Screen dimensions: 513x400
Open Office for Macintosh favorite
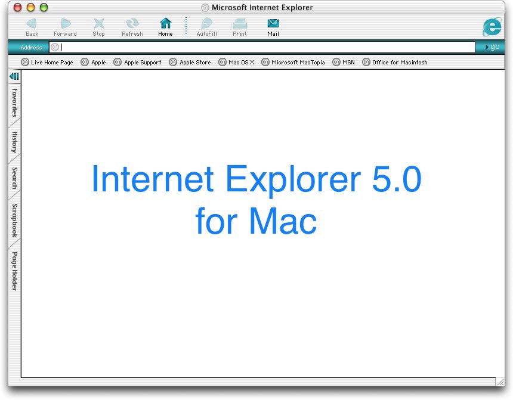(395, 62)
